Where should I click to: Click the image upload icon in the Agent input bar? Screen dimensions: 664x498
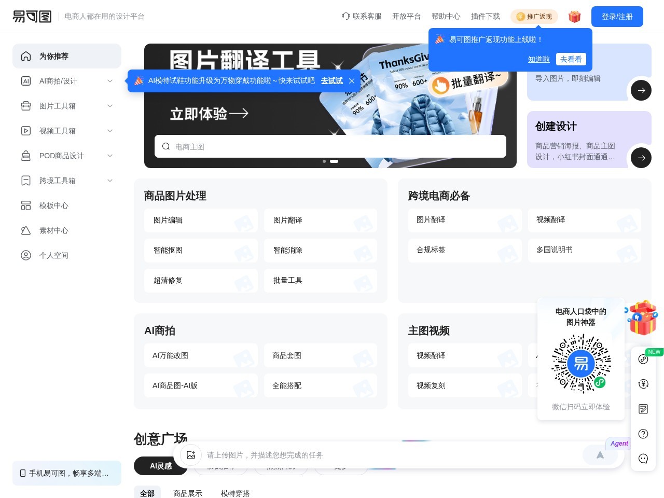[x=191, y=455]
